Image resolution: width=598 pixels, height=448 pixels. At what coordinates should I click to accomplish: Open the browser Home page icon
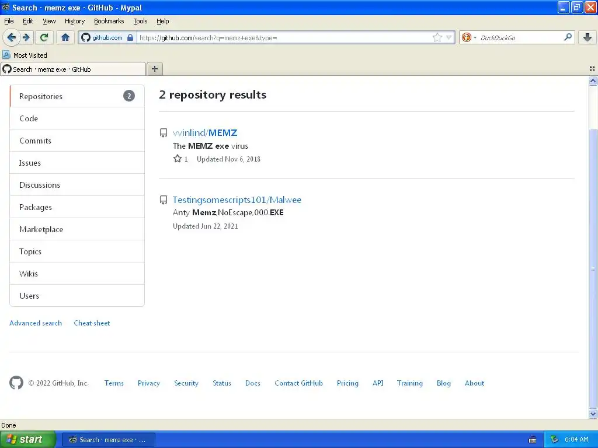(65, 37)
